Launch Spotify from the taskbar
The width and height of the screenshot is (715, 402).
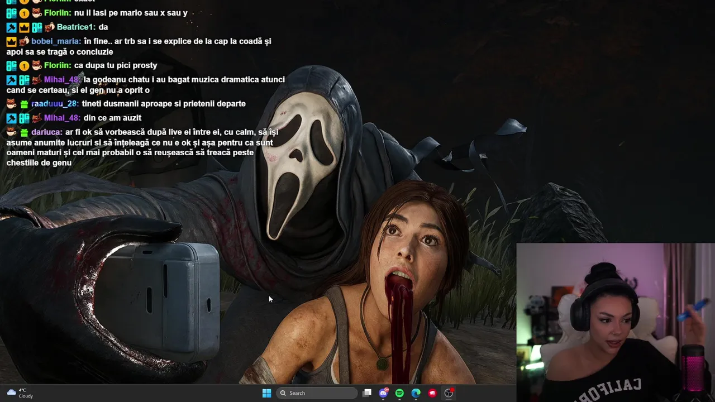[399, 393]
